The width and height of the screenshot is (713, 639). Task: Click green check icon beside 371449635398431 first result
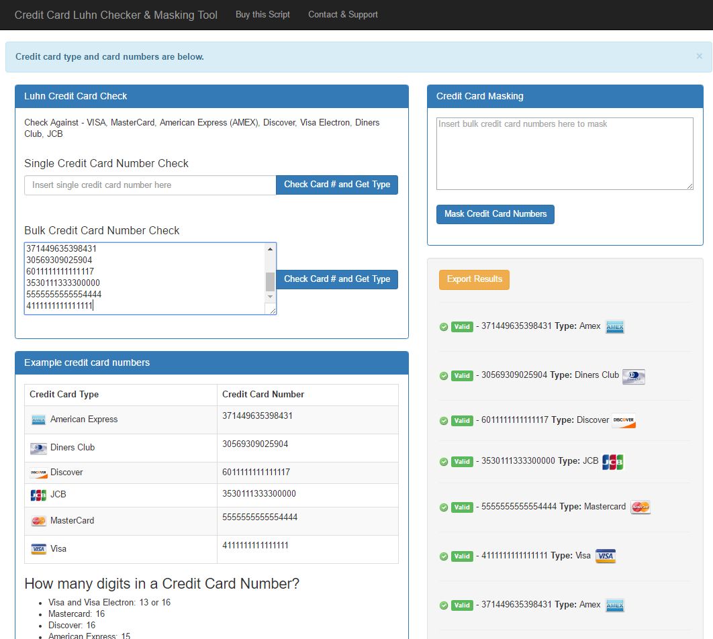(x=443, y=327)
